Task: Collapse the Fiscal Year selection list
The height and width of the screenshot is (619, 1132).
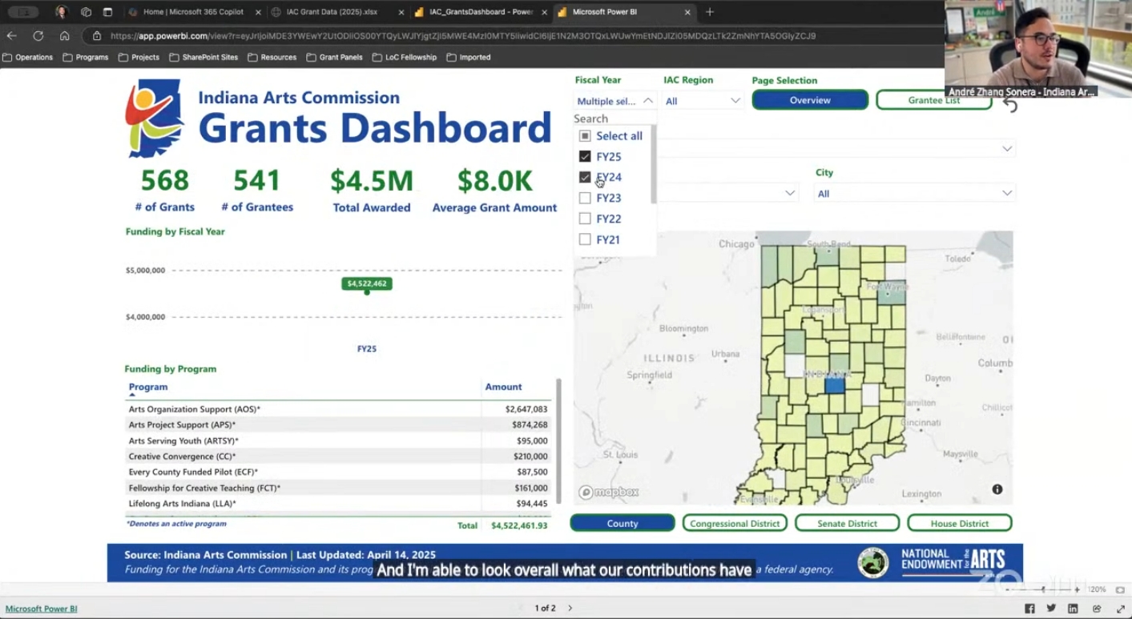Action: 648,100
